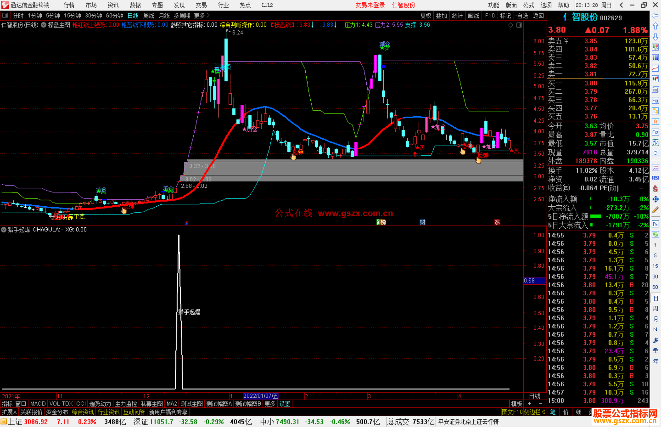
Task: Click the 叠加 overlay button
Action: point(442,16)
